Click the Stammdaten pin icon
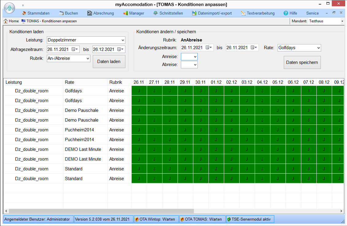The width and height of the screenshot is (347, 226). pos(24,13)
